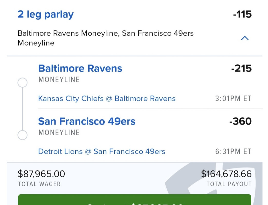
Task: Click the San Francisco 49ers leg circle marker
Action: click(x=23, y=135)
